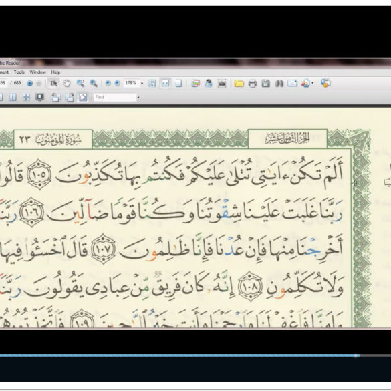
Task: Start a meeting with globe icon
Action: coord(325,83)
